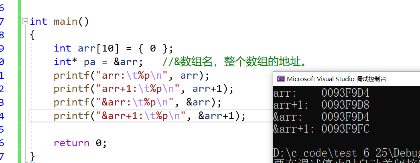Click console output '&arr+1: 0093F9FC'

tap(321, 129)
